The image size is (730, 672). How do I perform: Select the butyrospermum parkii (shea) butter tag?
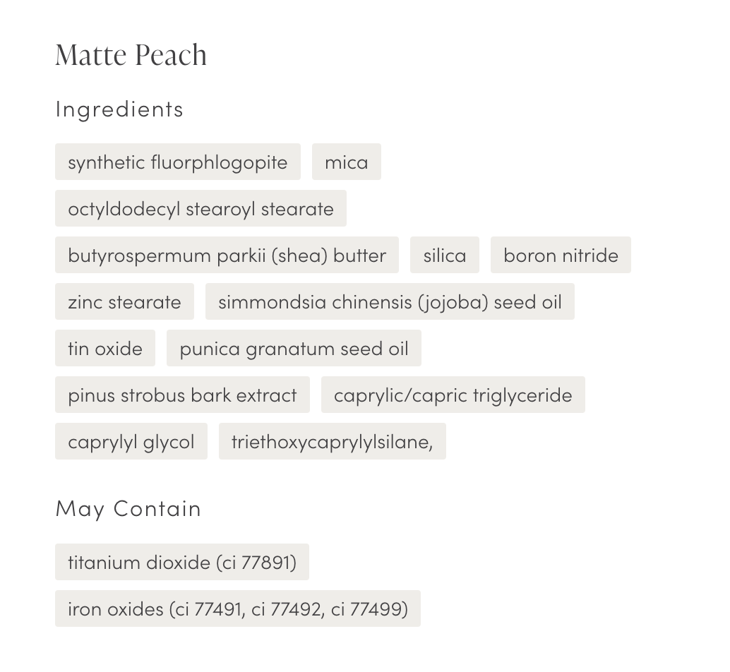[227, 256]
